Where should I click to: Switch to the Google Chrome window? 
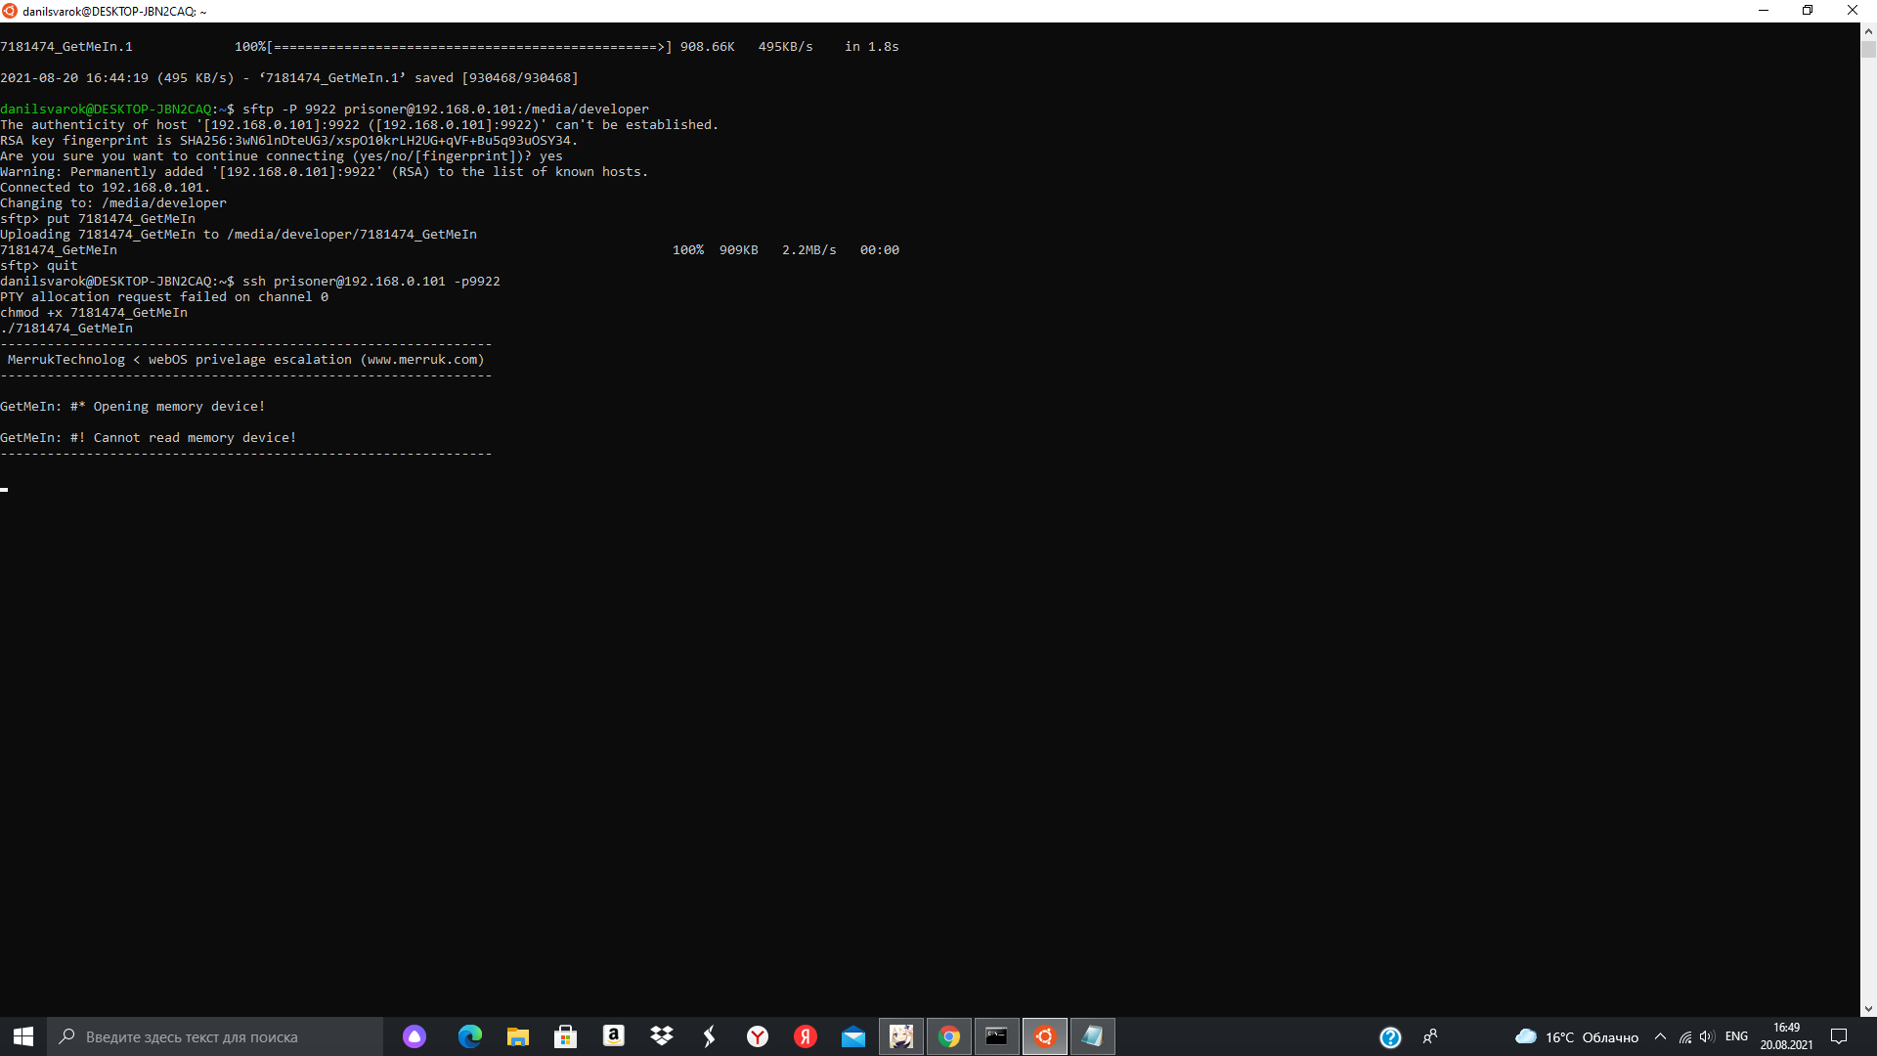pyautogui.click(x=948, y=1036)
